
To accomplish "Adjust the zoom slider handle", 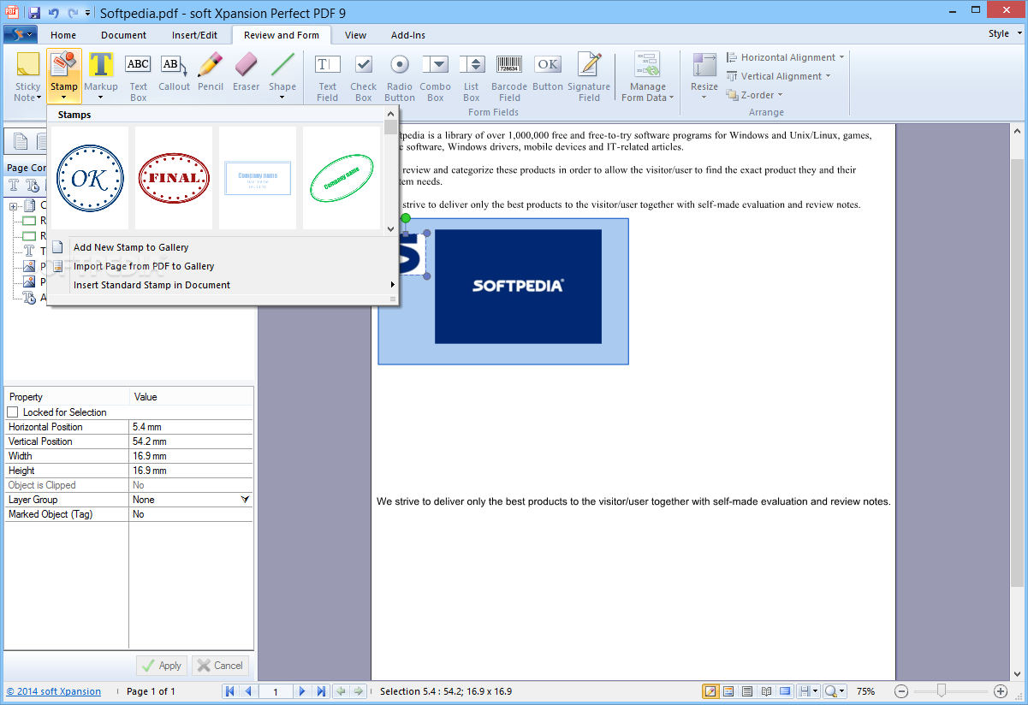I will (x=942, y=690).
